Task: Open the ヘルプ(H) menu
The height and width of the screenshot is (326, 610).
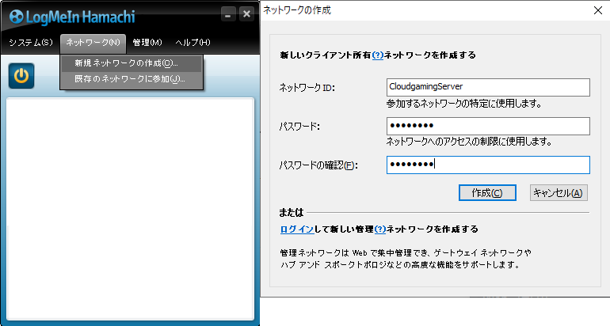Action: [193, 43]
